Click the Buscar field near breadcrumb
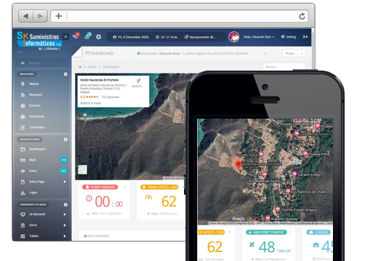Viewport: 368px width, 261px height. 284,67
